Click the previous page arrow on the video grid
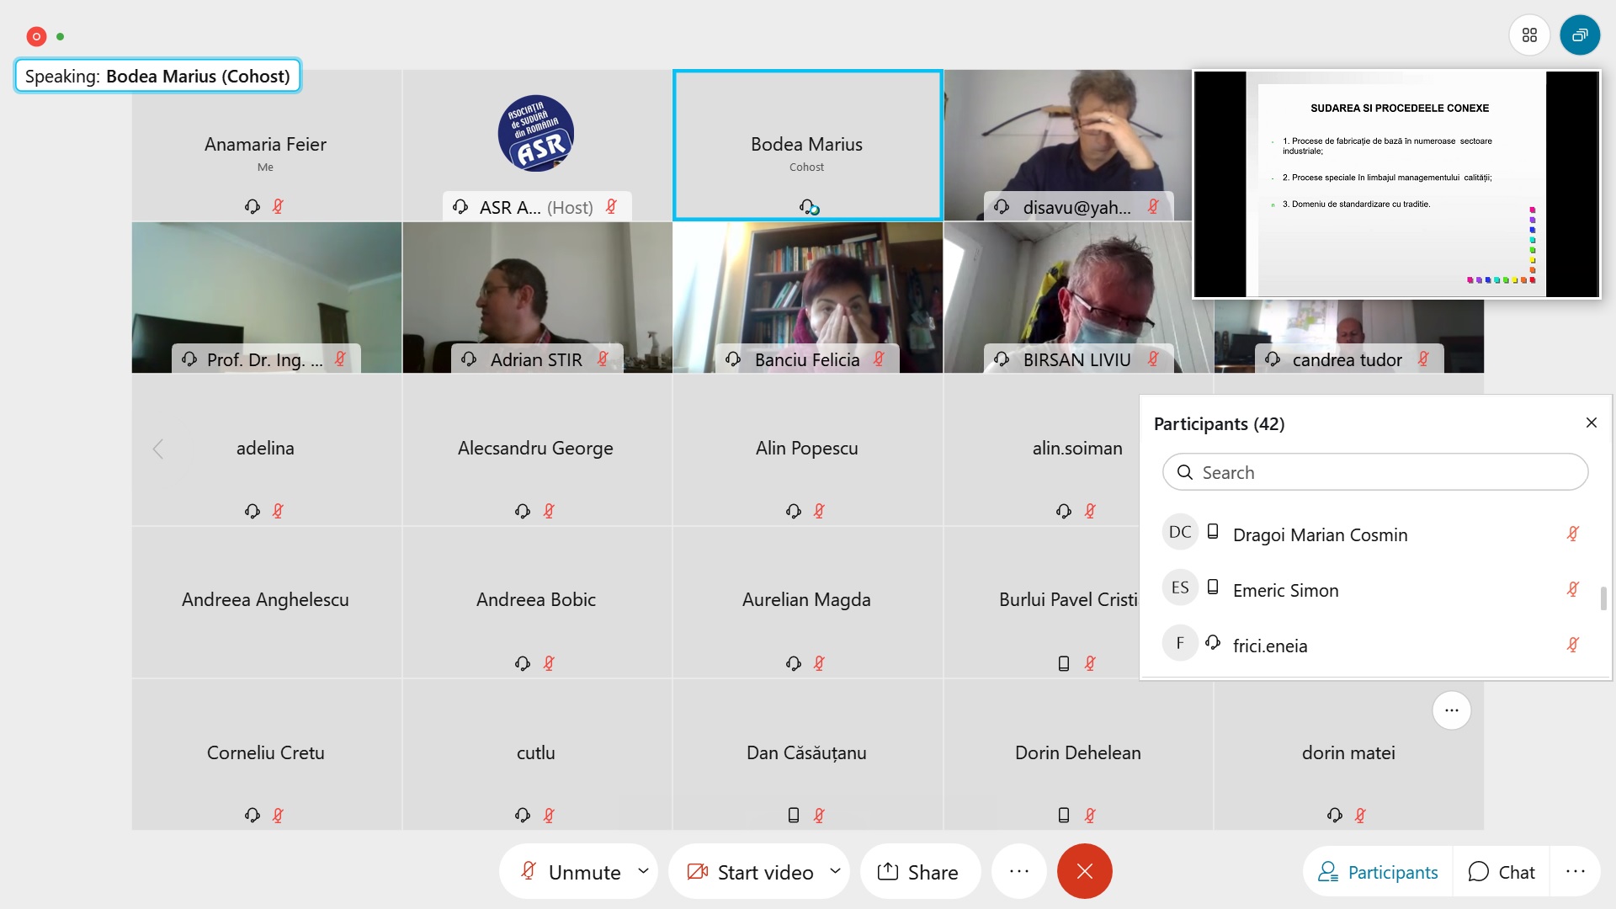Screen dimensions: 1616x909 tap(157, 449)
